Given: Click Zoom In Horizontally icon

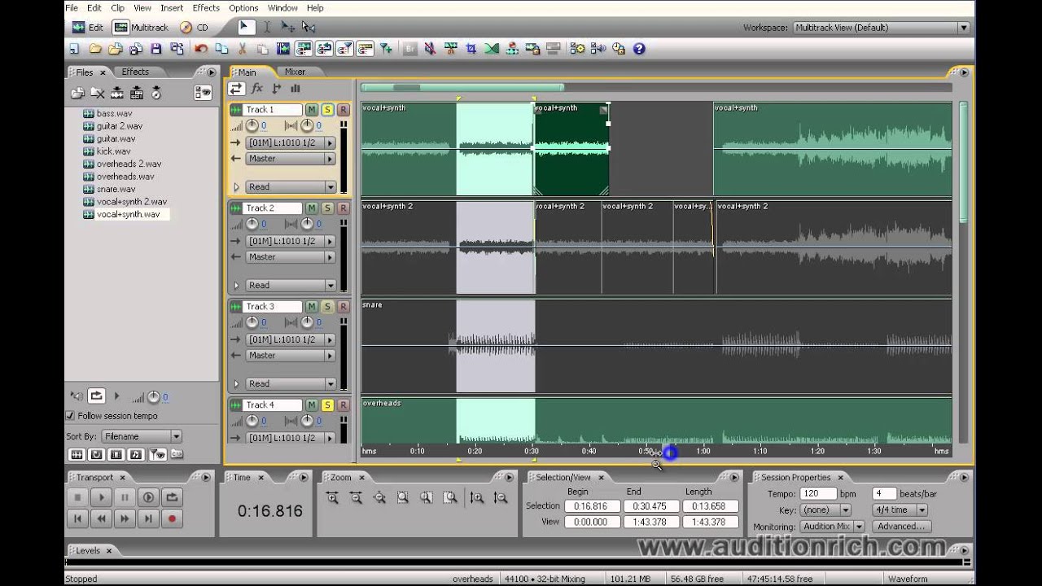Looking at the screenshot, I should [332, 497].
